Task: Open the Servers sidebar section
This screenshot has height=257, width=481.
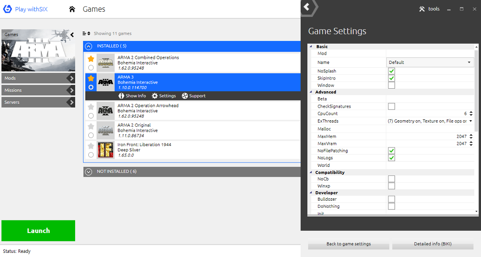Action: 38,102
